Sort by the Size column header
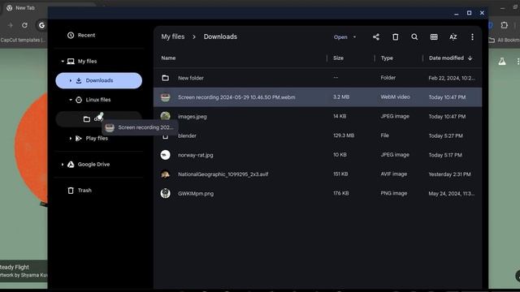Screen dimensions: 520x292 338,58
